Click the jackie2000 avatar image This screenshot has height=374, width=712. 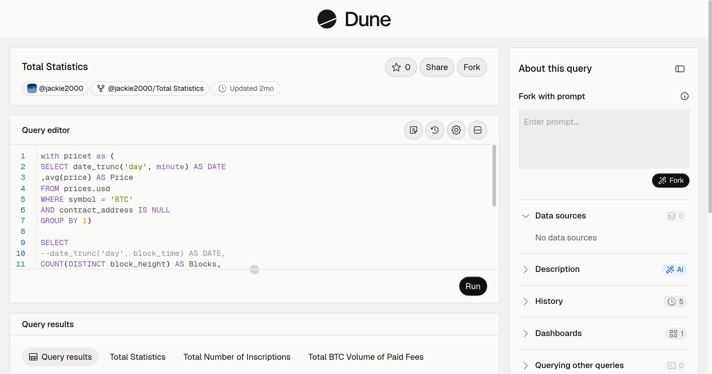click(32, 88)
